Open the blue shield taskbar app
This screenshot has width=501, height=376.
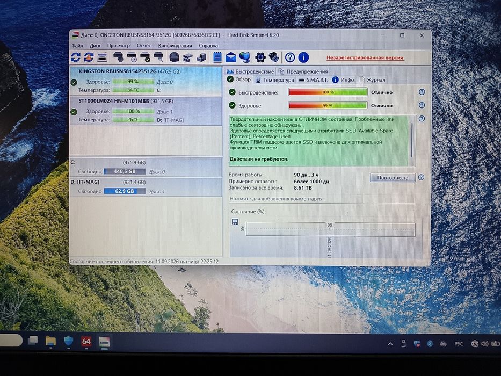click(x=68, y=342)
